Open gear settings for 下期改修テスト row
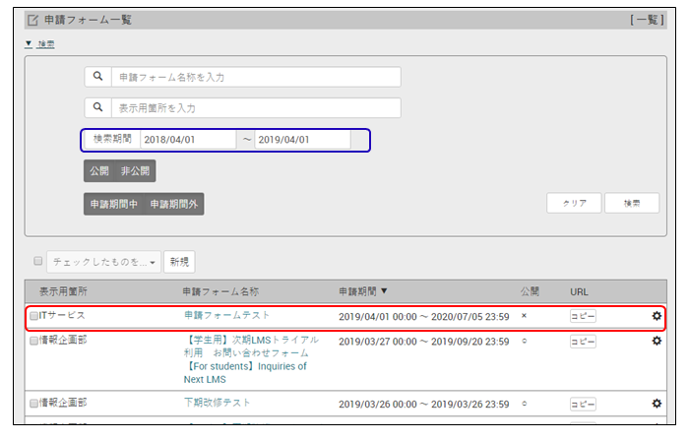Viewport: 689px width, 441px height. 657,404
